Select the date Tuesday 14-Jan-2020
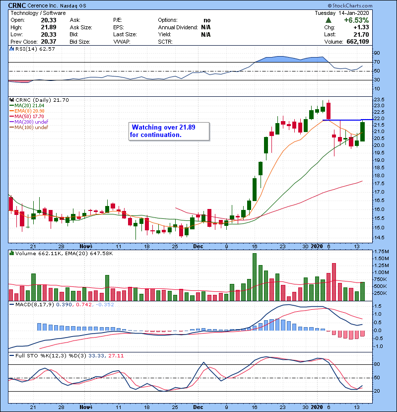The image size is (397, 412). point(342,13)
